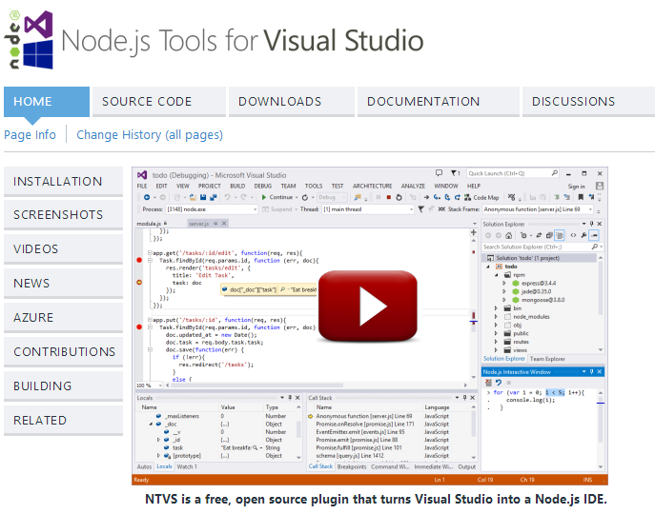Screen dimensions: 655x514
Task: Open the Page Info link
Action: point(30,135)
